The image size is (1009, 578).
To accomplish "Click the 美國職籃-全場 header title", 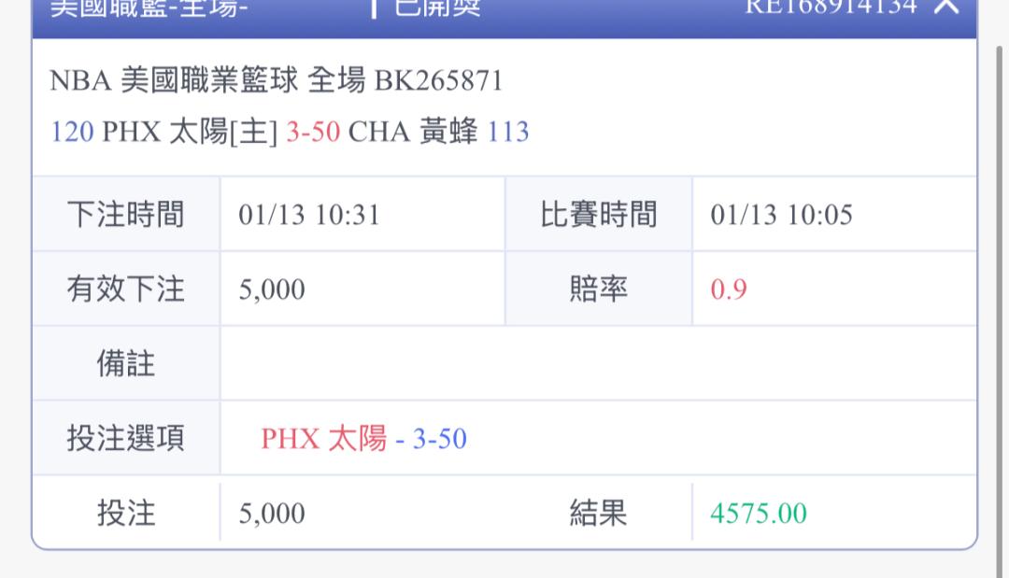I will pos(148,7).
